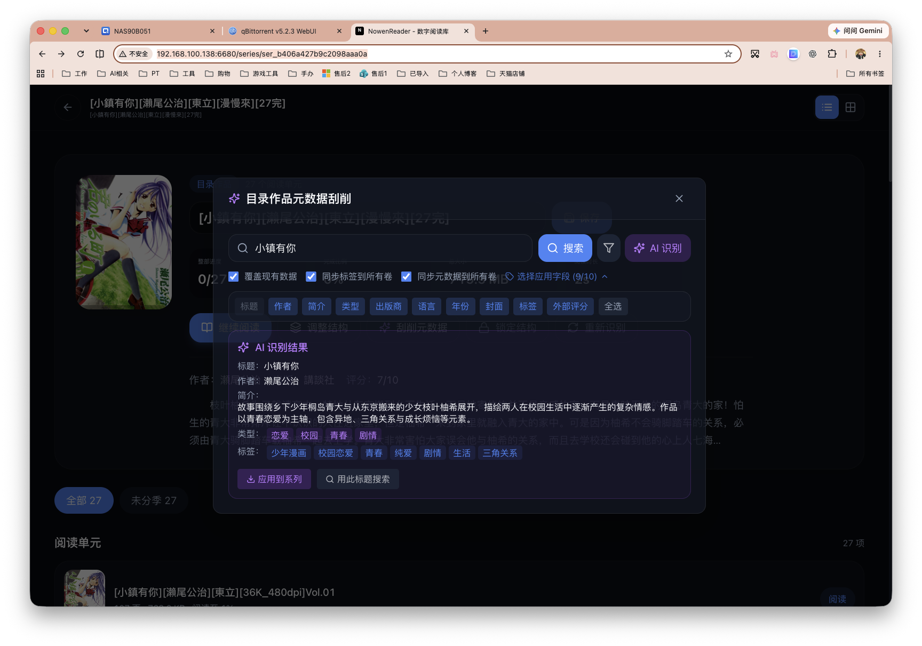Toggle the 简介 field chip

[316, 306]
